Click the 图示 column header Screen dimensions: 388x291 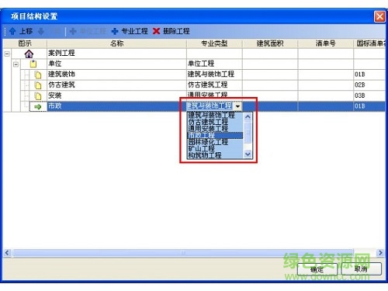point(25,43)
